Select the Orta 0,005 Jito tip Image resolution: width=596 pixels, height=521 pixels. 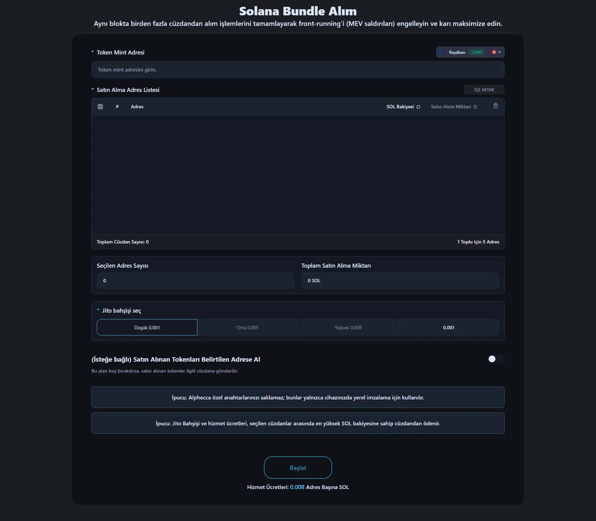coord(248,328)
